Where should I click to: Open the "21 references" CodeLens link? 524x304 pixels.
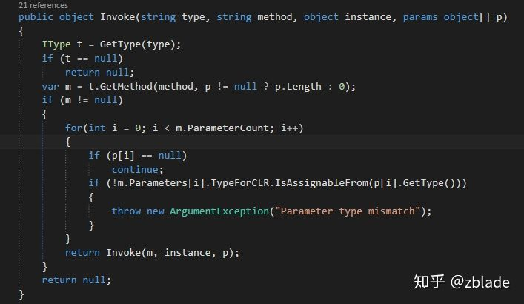tap(43, 5)
